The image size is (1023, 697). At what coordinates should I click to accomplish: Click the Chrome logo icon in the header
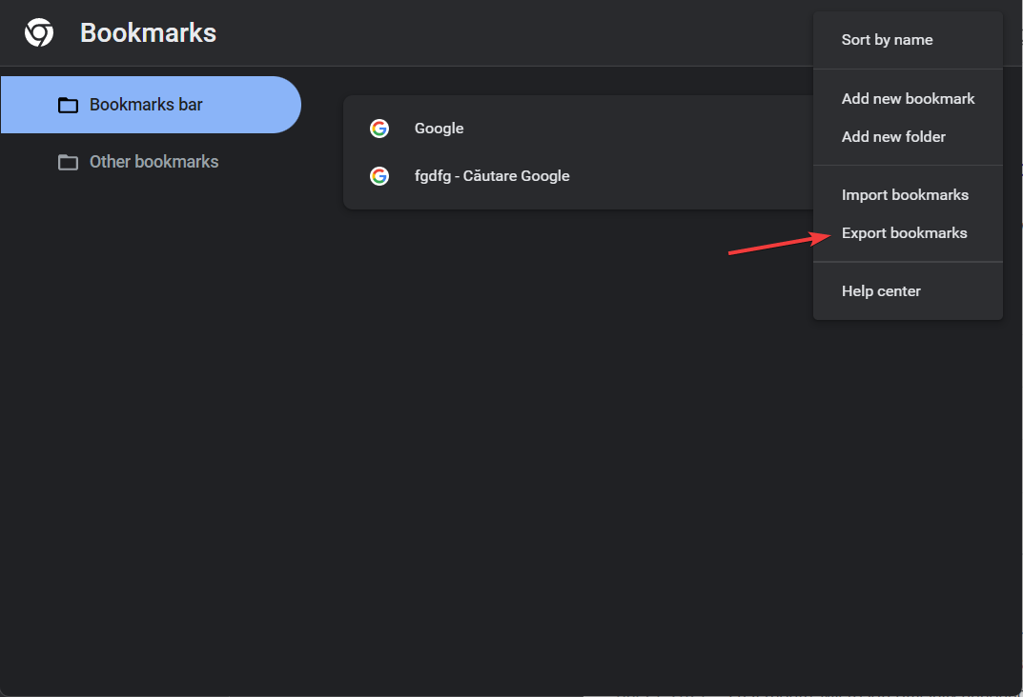(39, 32)
